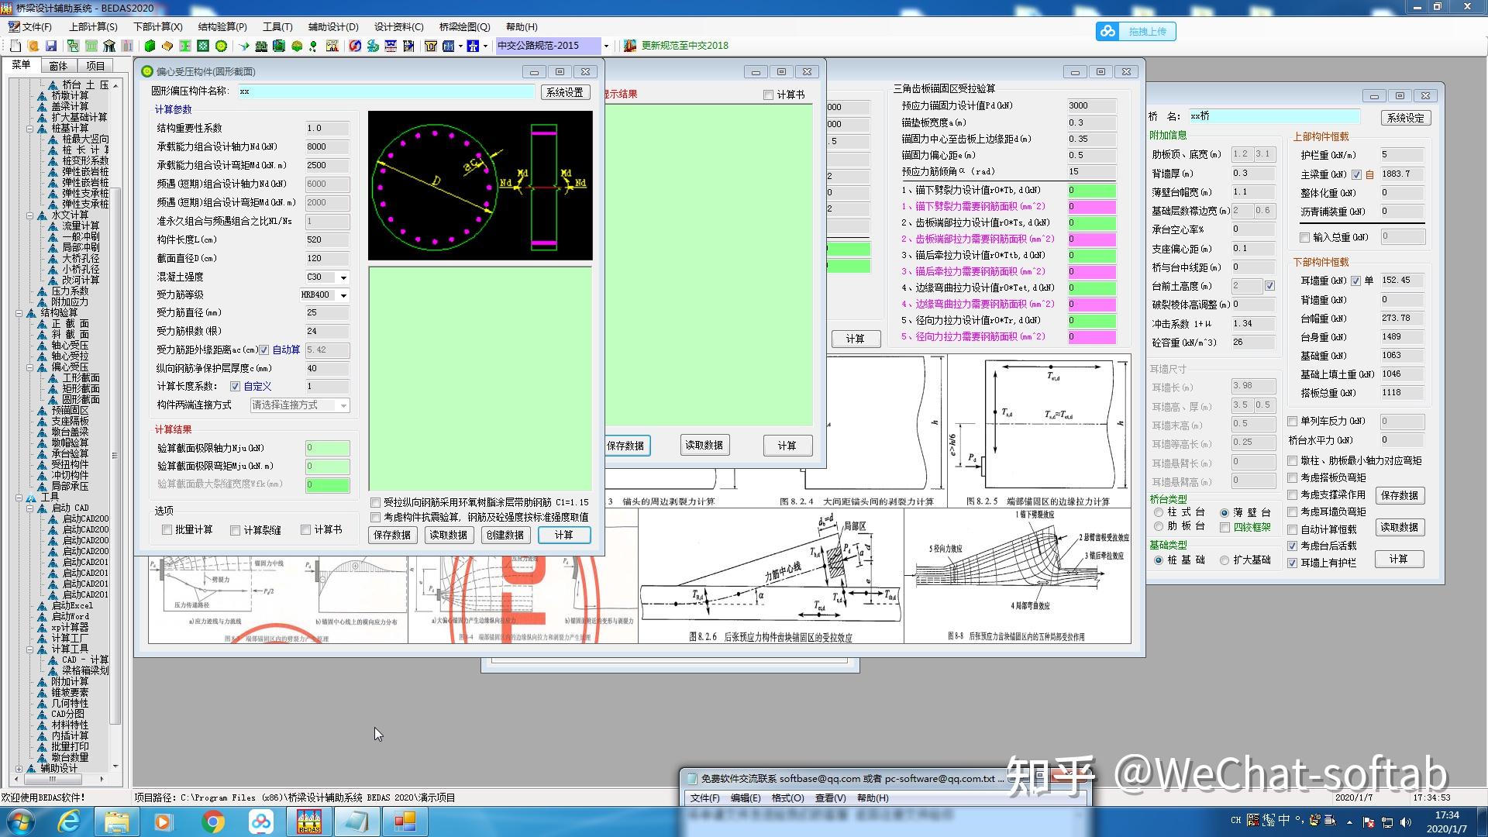The width and height of the screenshot is (1488, 837).
Task: Click 计算 button in eccentric compression dialog
Action: [563, 536]
